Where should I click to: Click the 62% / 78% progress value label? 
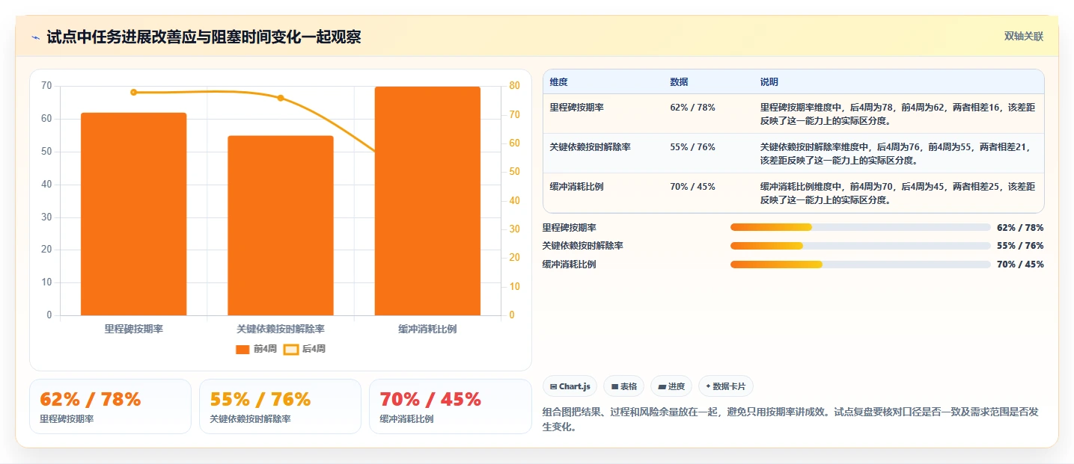(x=1020, y=227)
